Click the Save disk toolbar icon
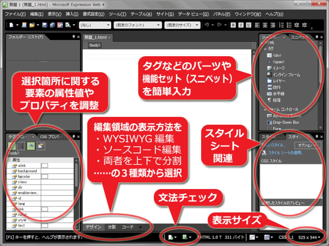The height and width of the screenshot is (246, 329). point(45,25)
